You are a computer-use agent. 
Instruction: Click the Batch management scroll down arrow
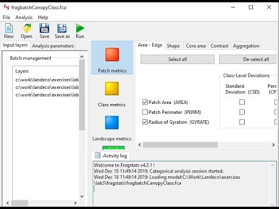[82, 196]
